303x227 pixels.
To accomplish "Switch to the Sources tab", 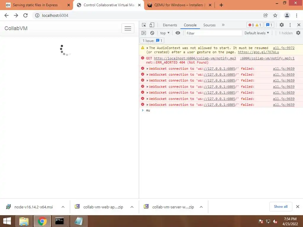I will (x=209, y=25).
